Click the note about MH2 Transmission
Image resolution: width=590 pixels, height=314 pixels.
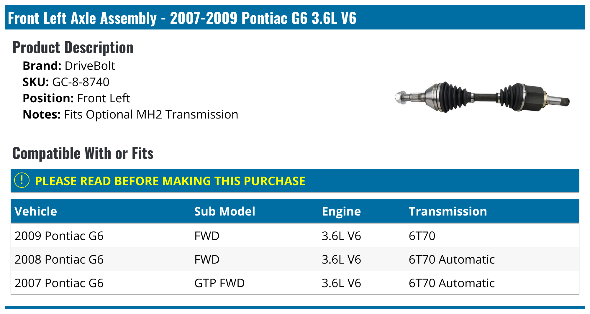tap(151, 114)
